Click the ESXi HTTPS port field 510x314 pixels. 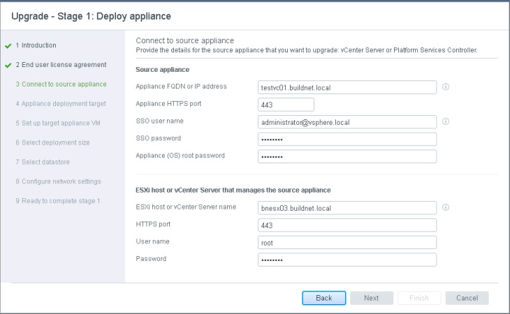347,225
